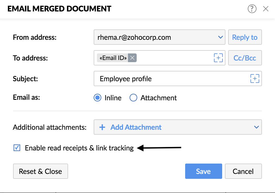This screenshot has height=193, width=275.
Task: Click the Add Attachment link text
Action: (136, 127)
